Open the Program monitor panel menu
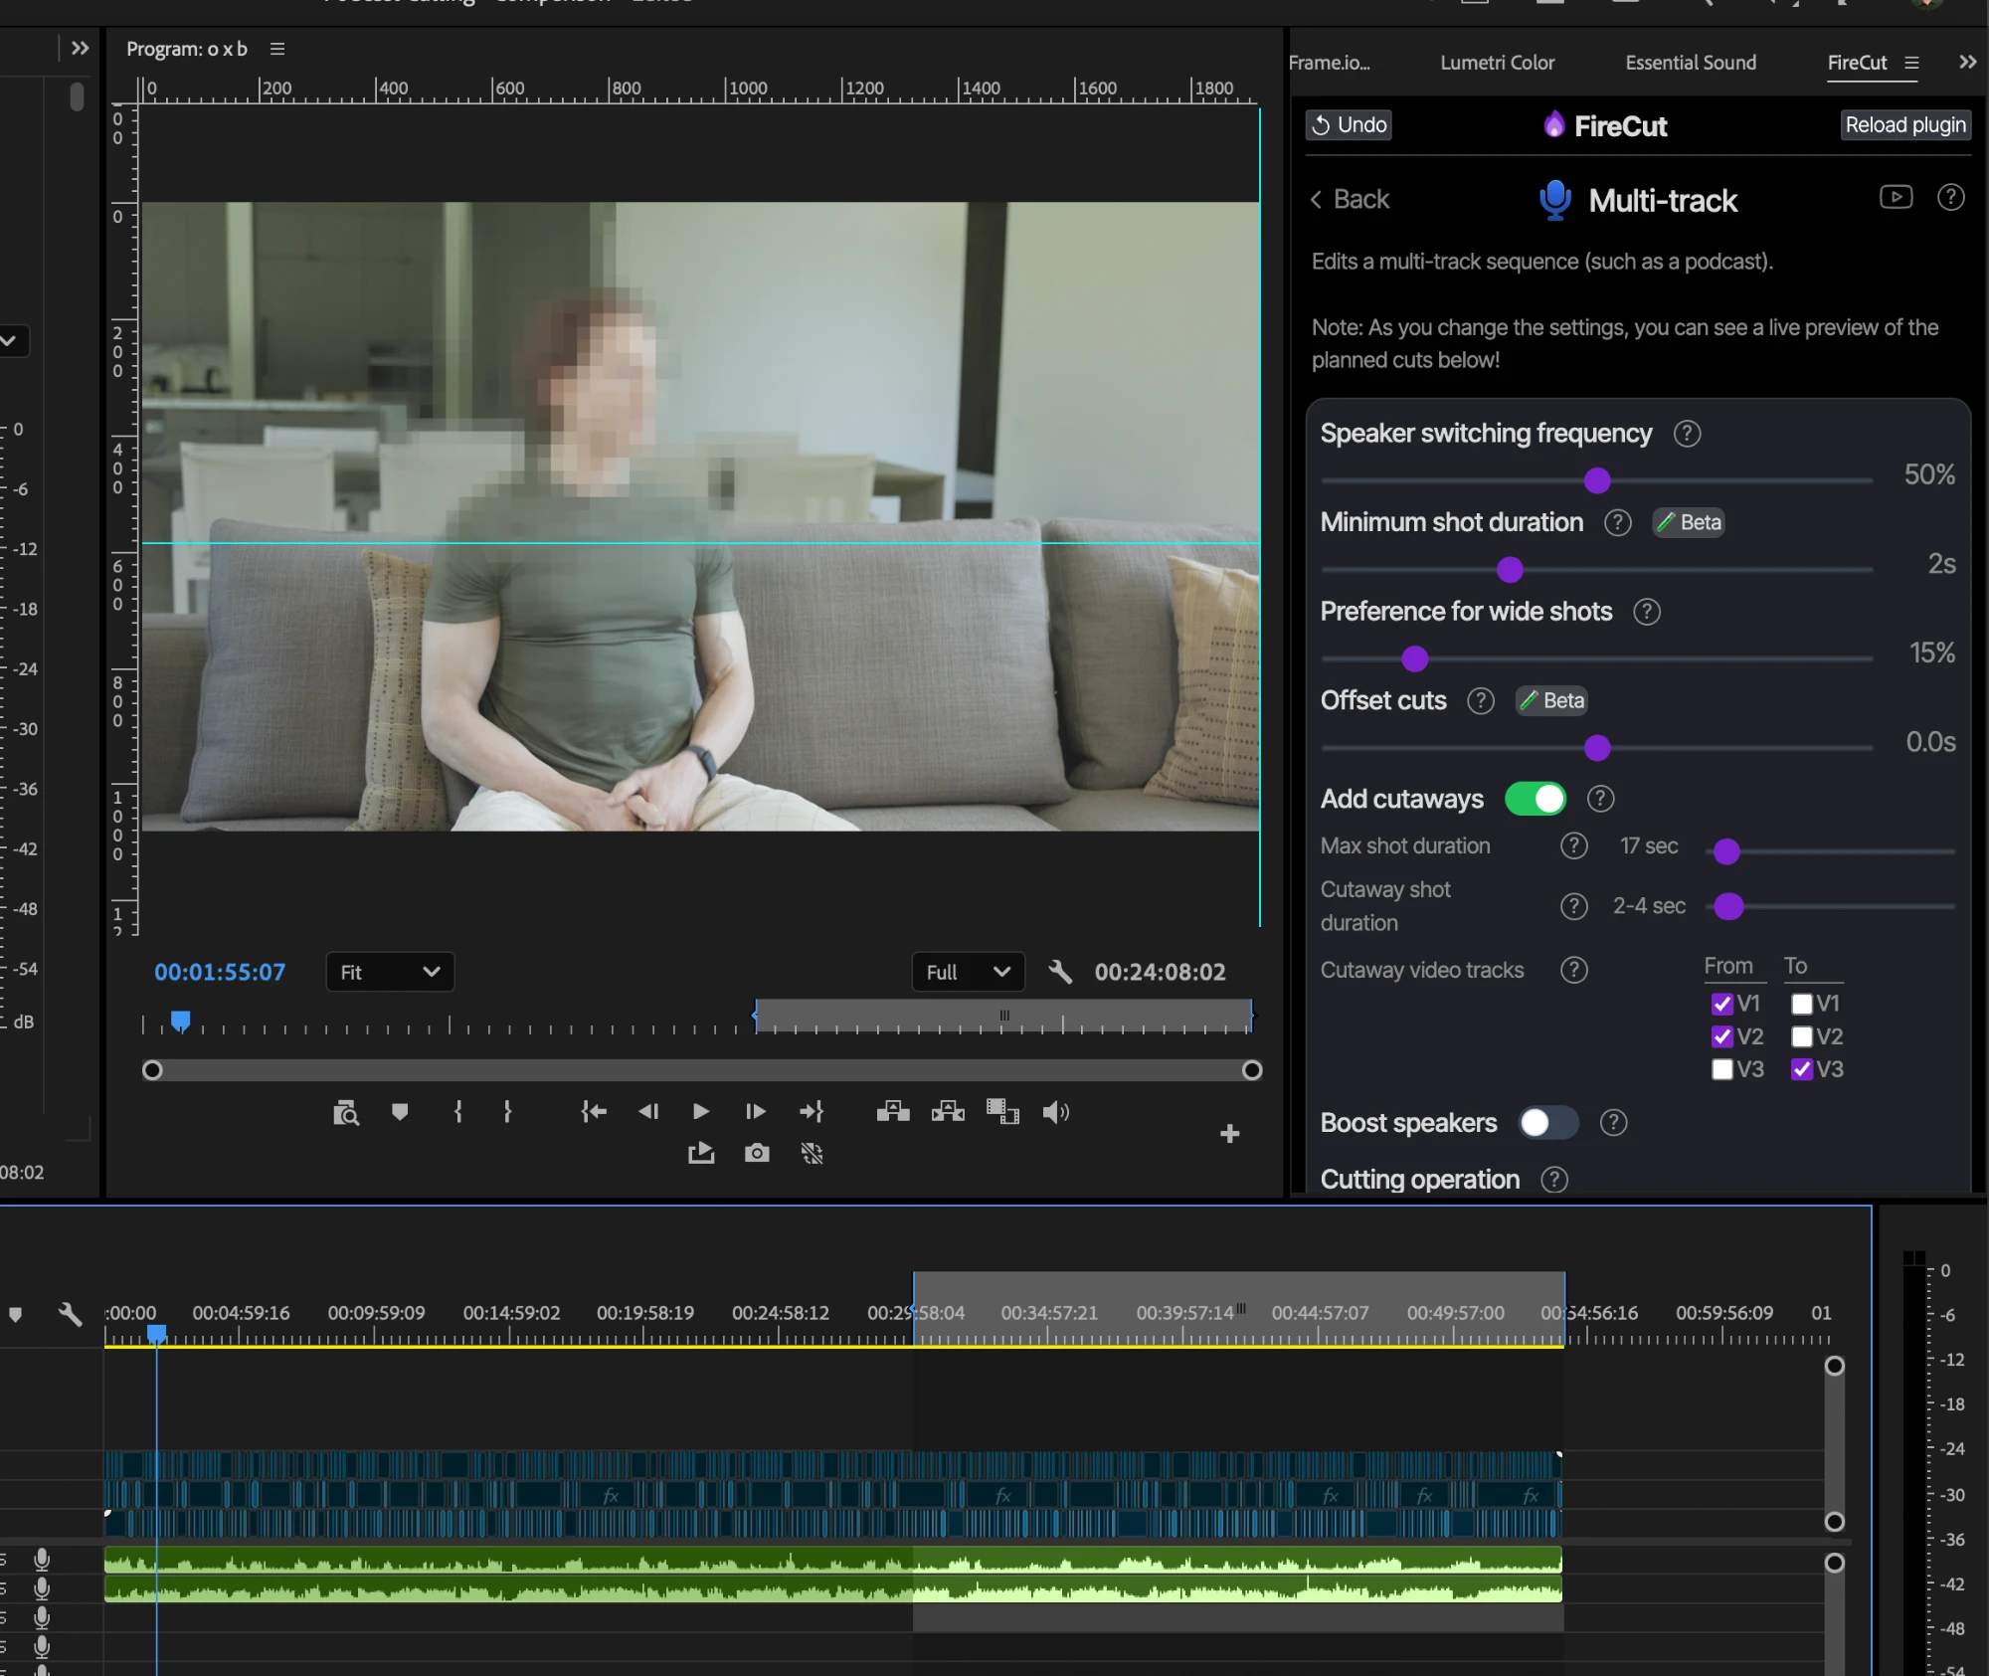This screenshot has width=1989, height=1676. (x=277, y=49)
